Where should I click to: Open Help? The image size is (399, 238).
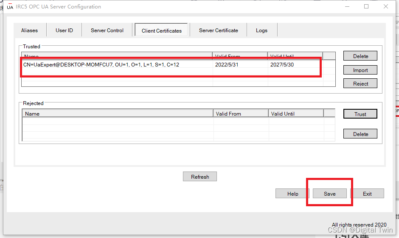point(292,194)
